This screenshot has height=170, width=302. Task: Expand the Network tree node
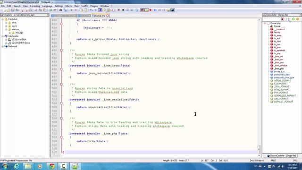pyautogui.click(x=2, y=46)
